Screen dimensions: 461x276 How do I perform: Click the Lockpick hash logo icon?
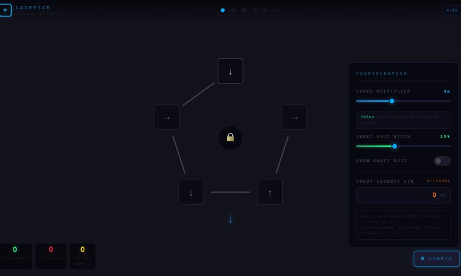click(6, 10)
